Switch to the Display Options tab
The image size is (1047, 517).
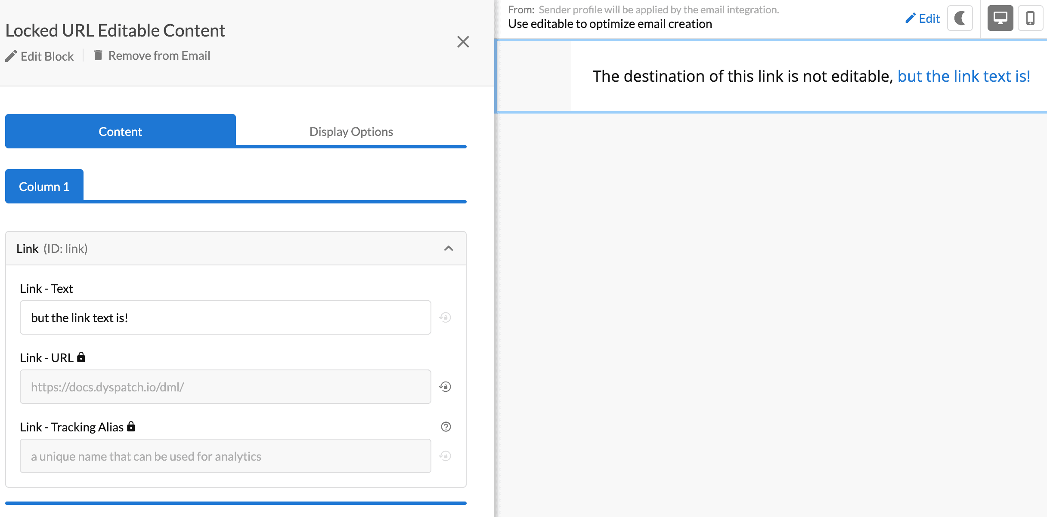(351, 131)
